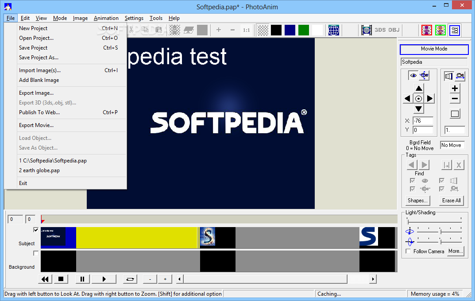475x301 pixels.
Task: Click the More... light shading button
Action: coord(456,251)
